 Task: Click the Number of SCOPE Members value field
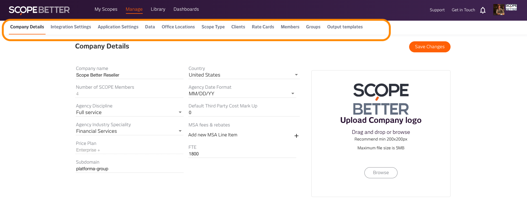pos(129,94)
